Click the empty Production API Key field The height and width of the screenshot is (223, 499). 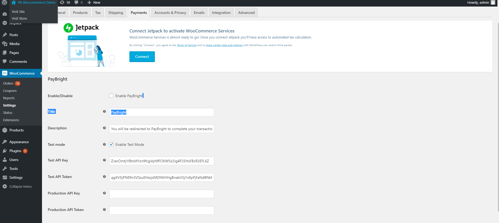161,194
